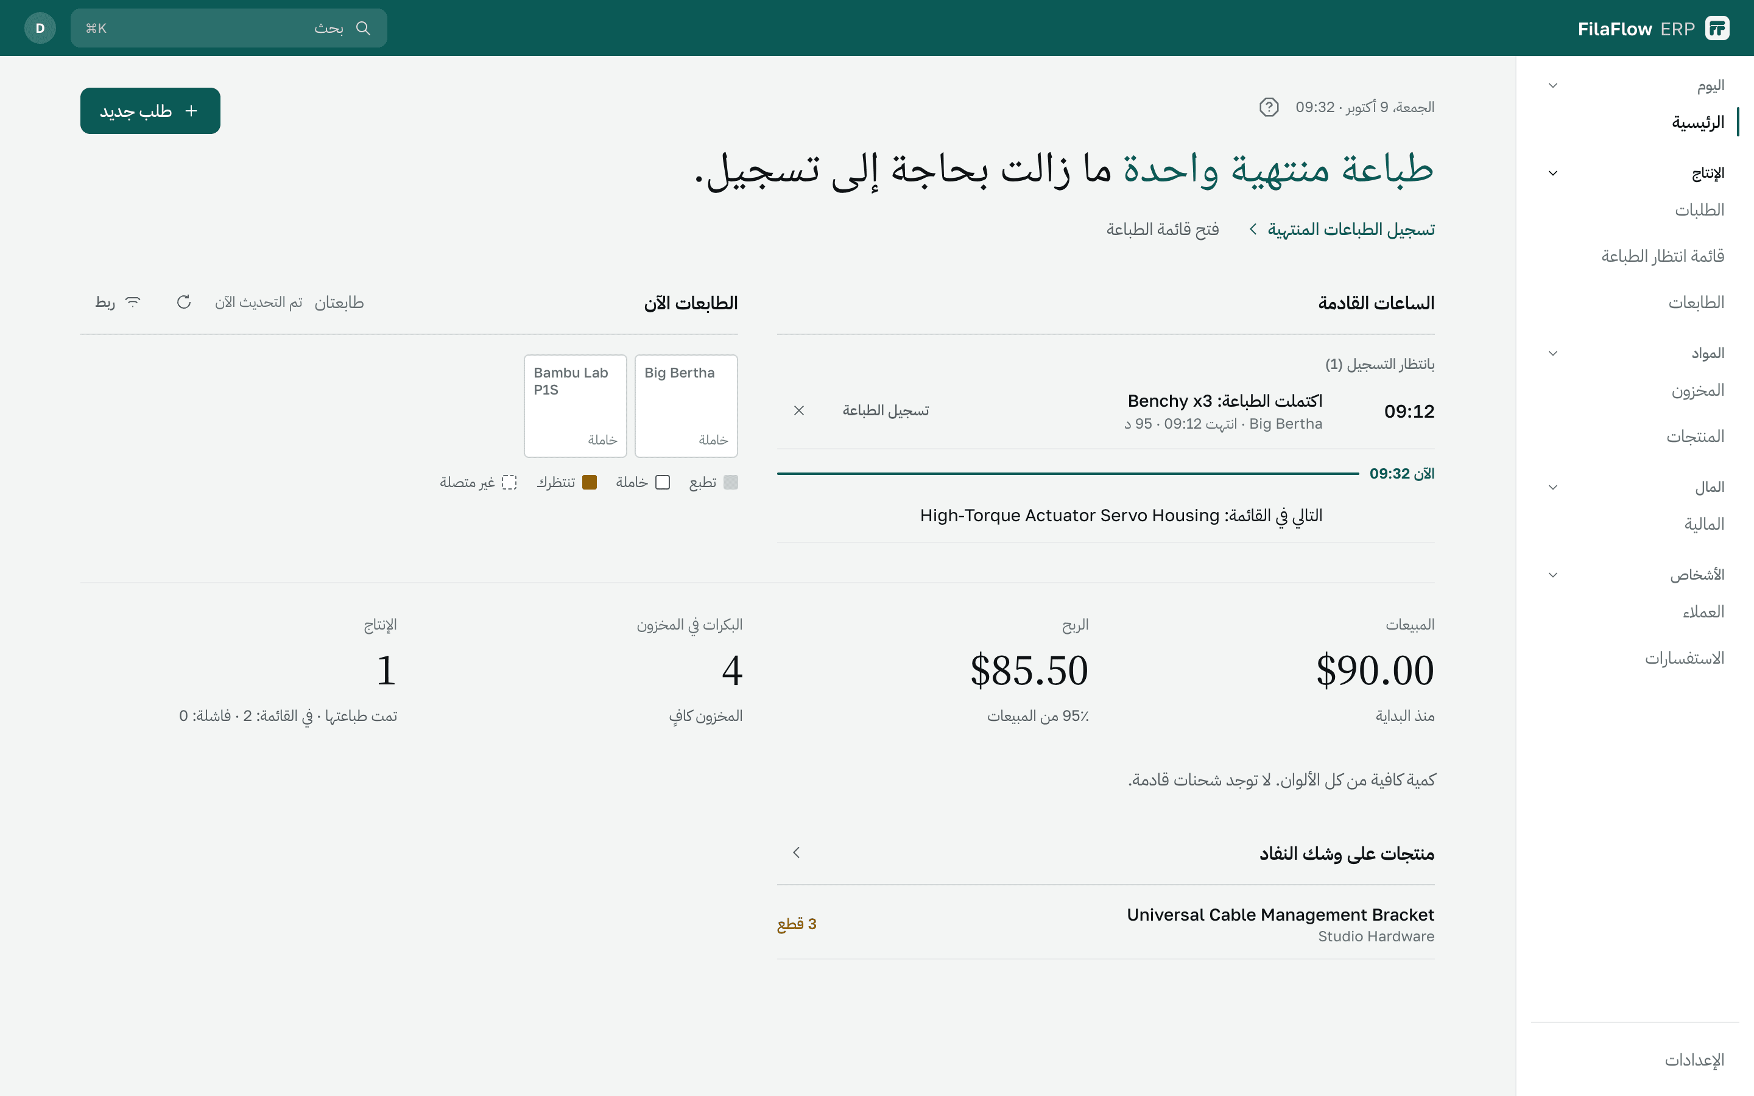Select the Bambu Lab P1S printer card

click(x=576, y=406)
